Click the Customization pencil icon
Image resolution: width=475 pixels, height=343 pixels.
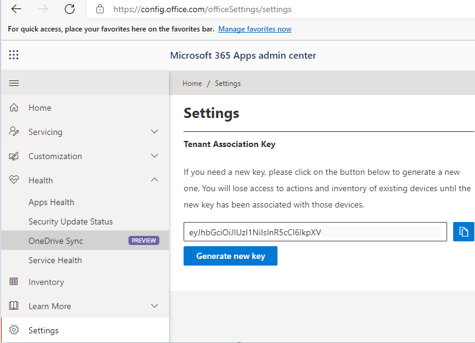[x=13, y=156]
